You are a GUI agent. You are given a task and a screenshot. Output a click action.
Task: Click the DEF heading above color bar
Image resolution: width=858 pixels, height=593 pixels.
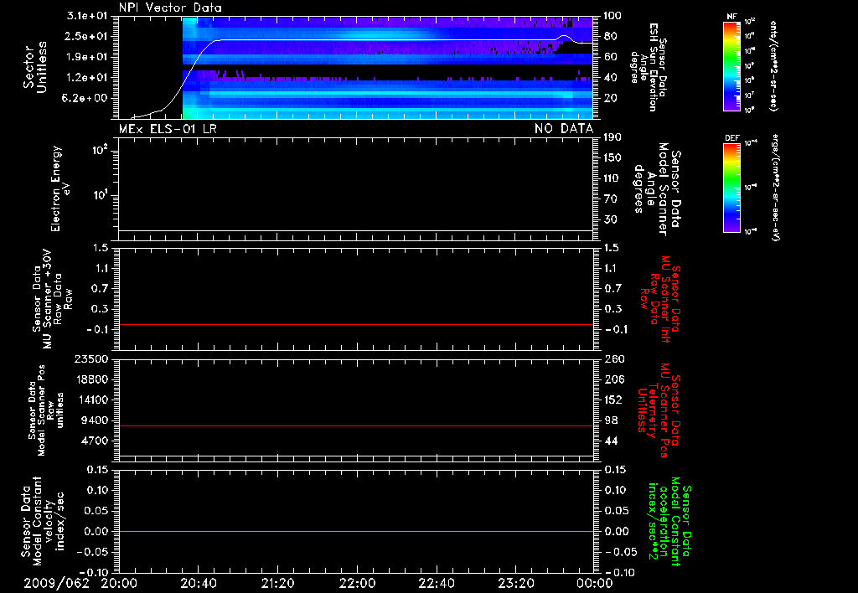[731, 138]
